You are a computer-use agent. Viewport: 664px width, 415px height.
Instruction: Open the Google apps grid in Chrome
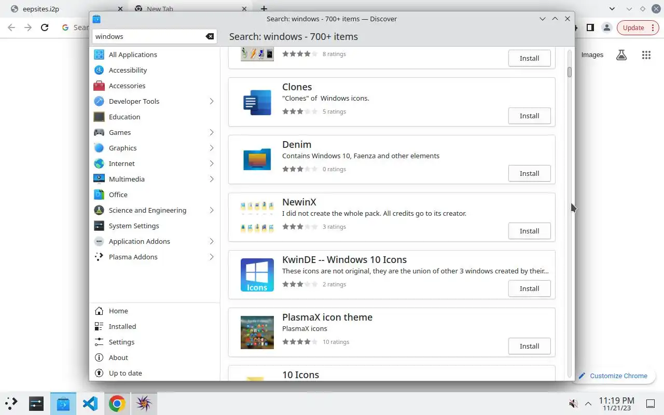pos(646,54)
